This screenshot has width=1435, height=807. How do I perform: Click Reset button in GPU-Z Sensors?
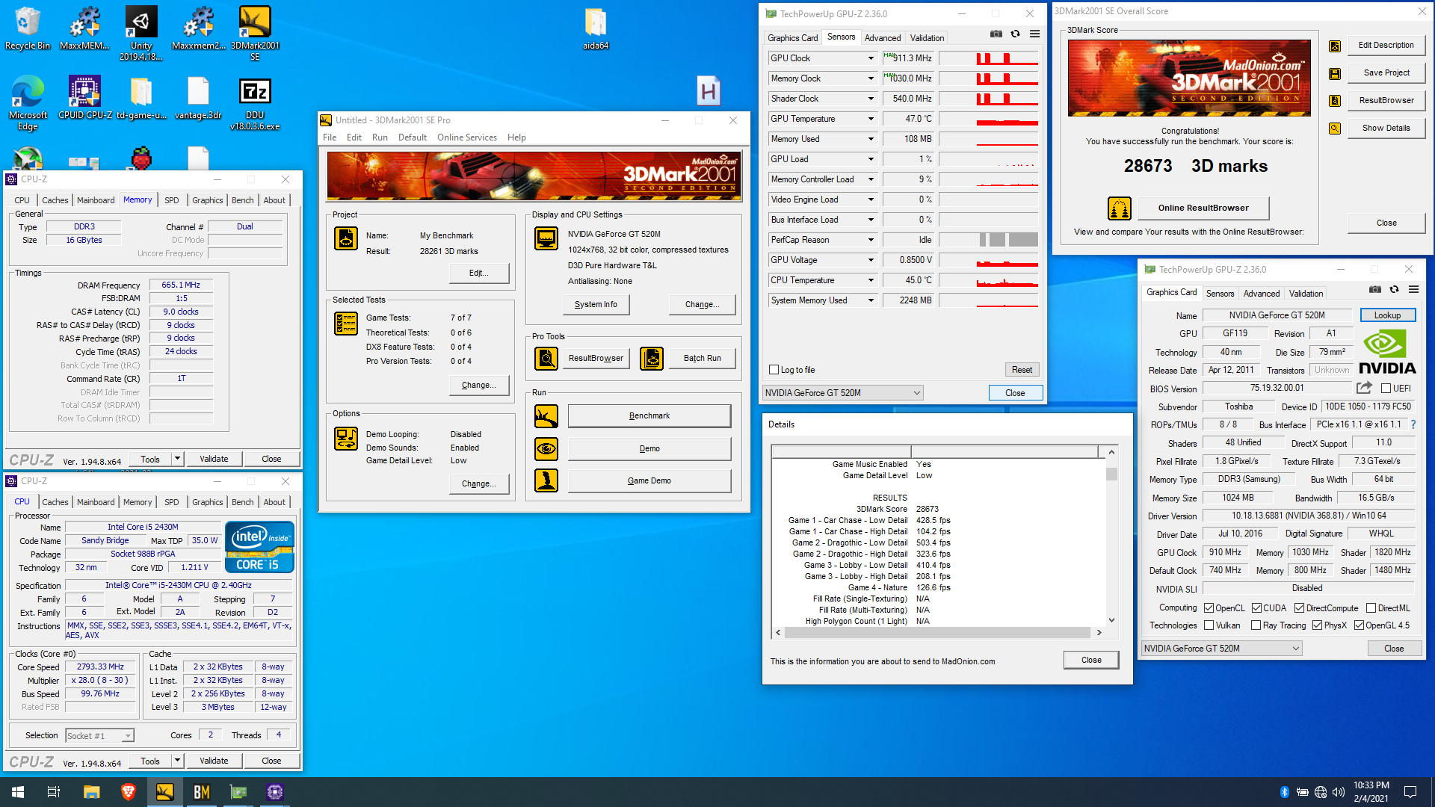pos(1022,370)
